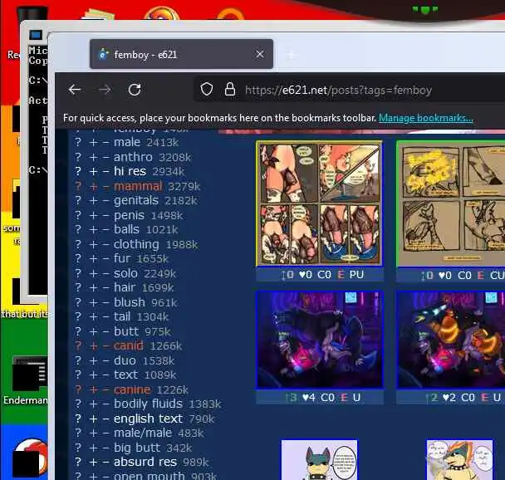Viewport: 505px width, 480px height.
Task: Open the wiki '?' for the mammal tag
Action: pyautogui.click(x=77, y=186)
